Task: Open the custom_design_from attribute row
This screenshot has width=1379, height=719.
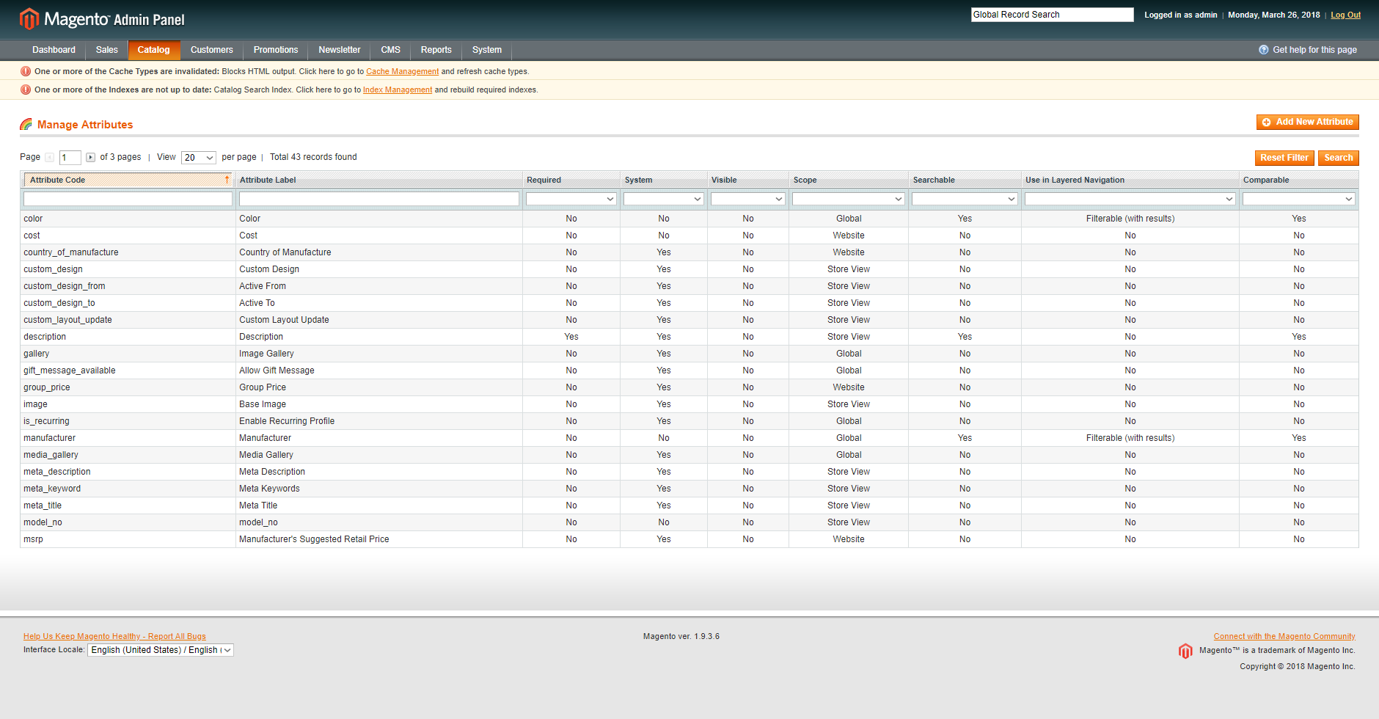Action: coord(689,286)
